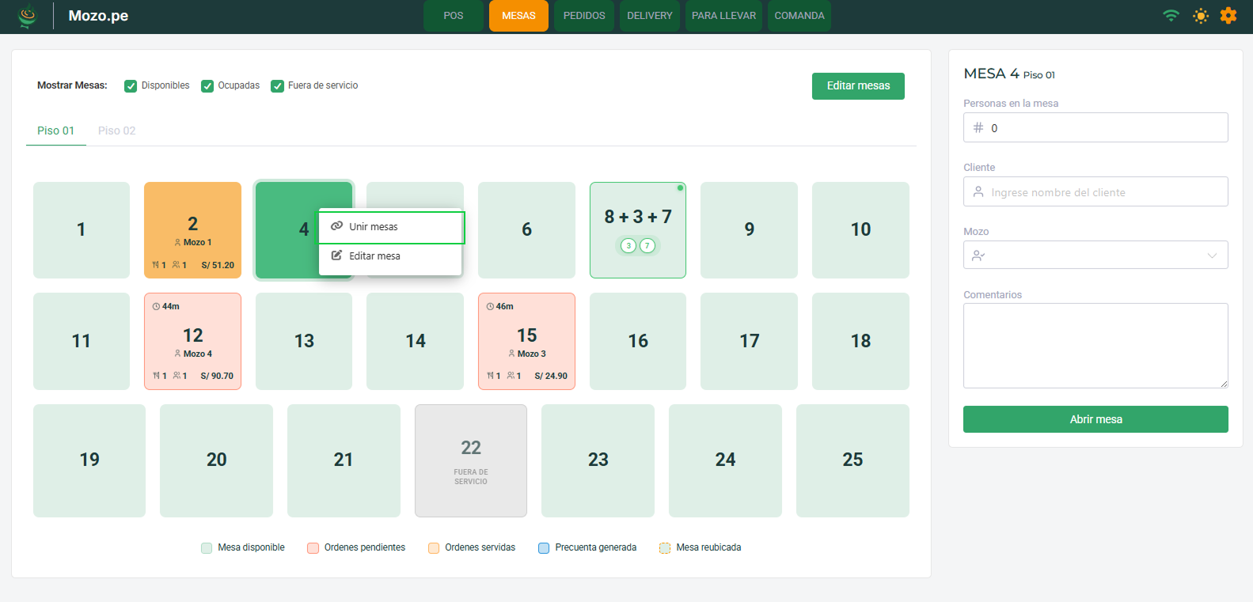Click the Ordenes pendientes legend swatch
1253x602 pixels.
tap(313, 548)
